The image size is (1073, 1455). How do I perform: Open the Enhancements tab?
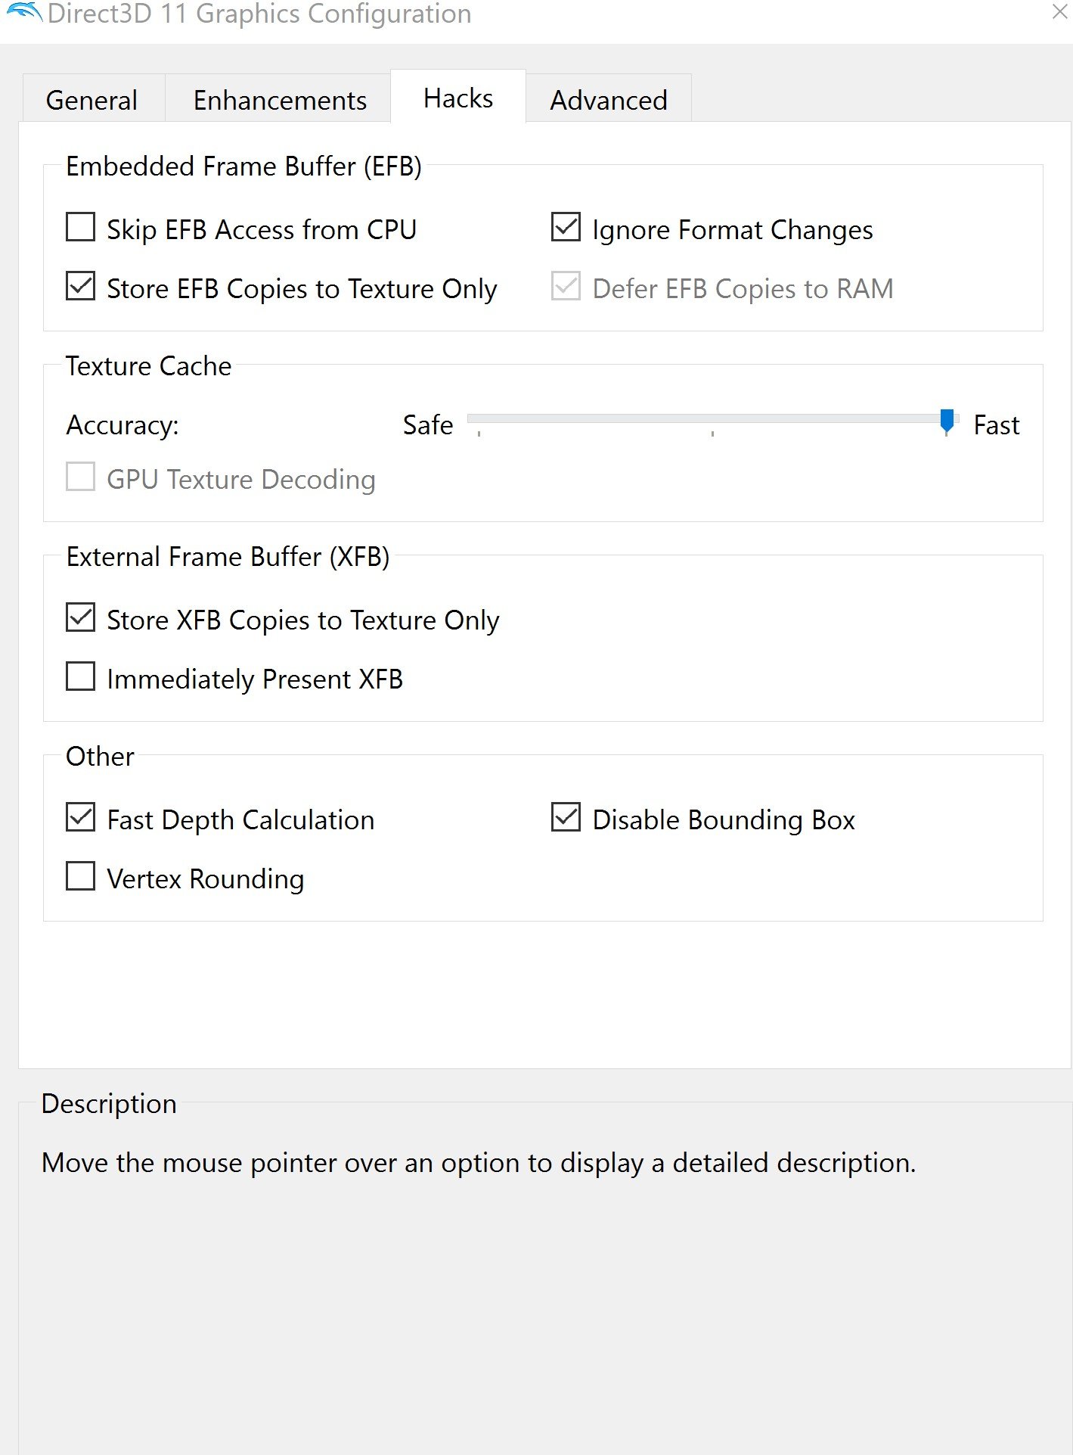280,100
